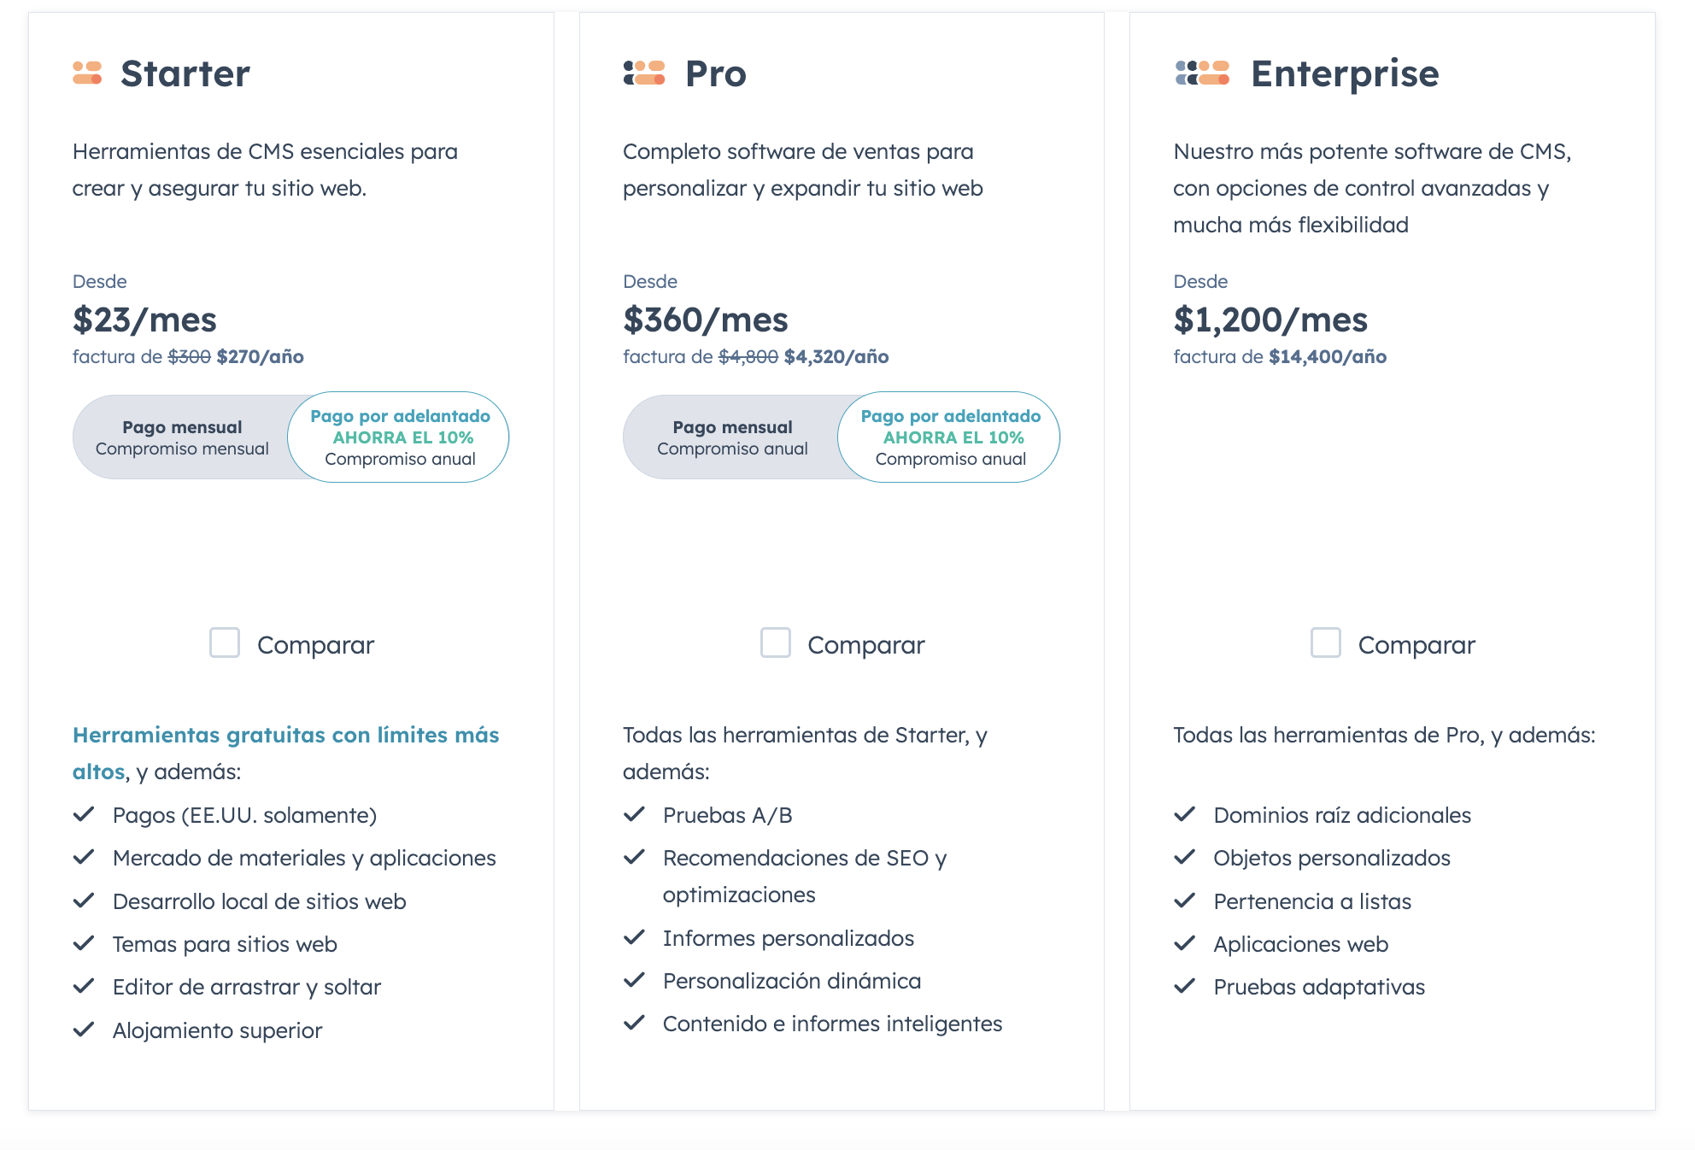Select the Starter plan heading
This screenshot has height=1150, width=1695.
coord(185,74)
